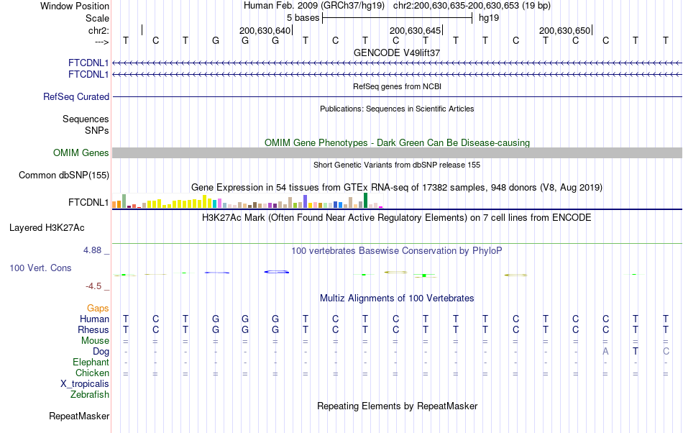Open 100 vertebrates Basewise Conservation by PhyloP

pos(397,251)
